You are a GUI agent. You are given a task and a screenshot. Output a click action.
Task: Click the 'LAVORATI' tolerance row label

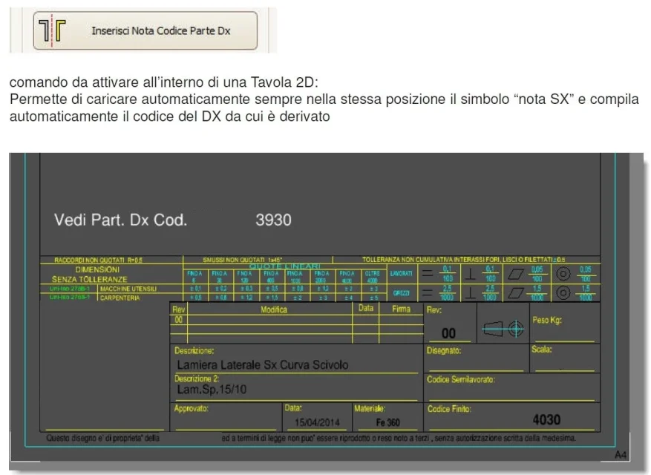[401, 274]
